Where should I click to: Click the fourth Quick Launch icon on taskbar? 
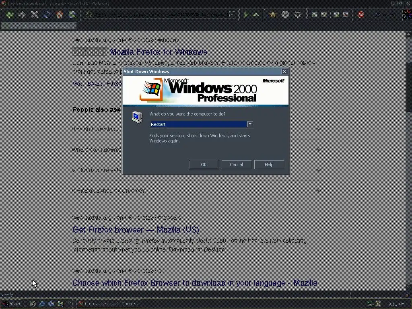pos(60,304)
